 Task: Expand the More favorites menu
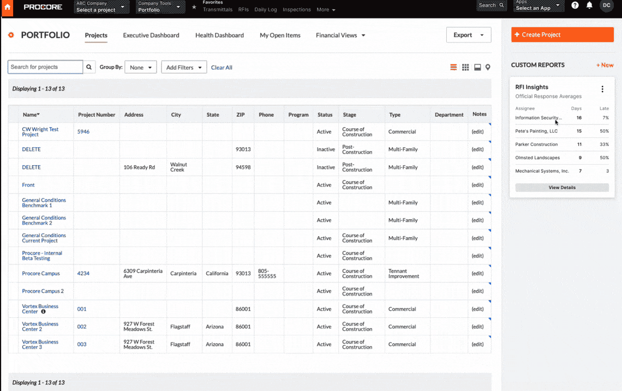point(326,9)
